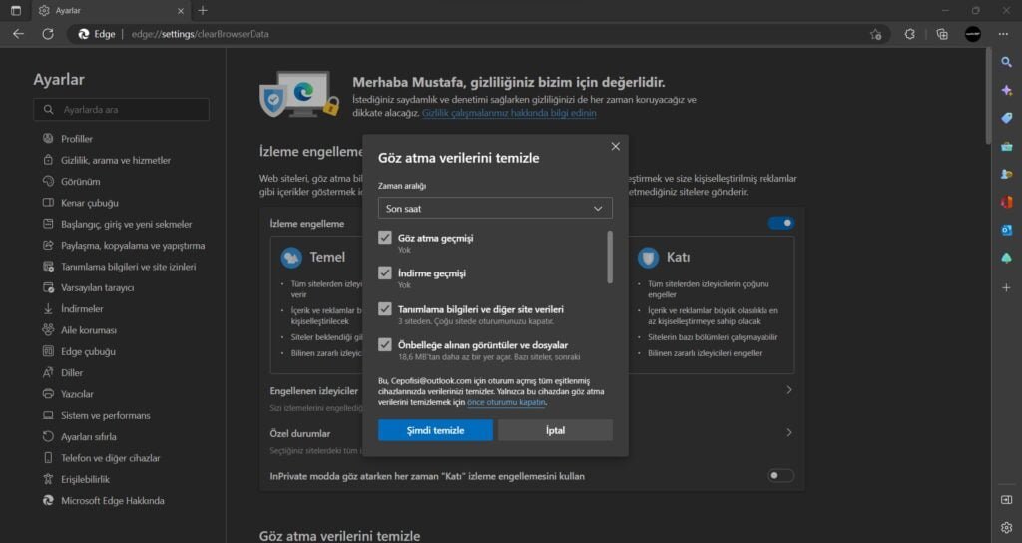Expand the Engellenen izleyiciler row
The height and width of the screenshot is (543, 1022).
(789, 390)
